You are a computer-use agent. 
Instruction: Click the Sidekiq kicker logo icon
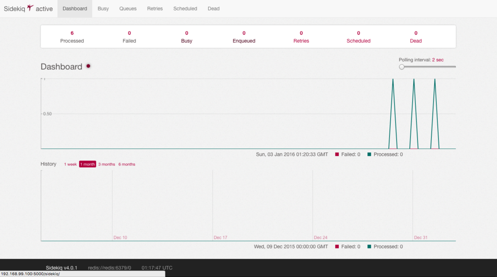(30, 8)
